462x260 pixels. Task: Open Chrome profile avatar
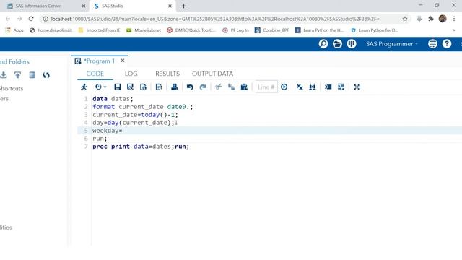coord(443,19)
